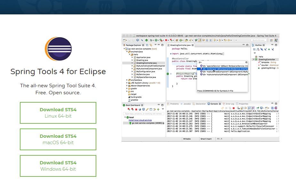Download STS4 for Windows 64-bit
Screen dimensions: 296x195
point(58,166)
